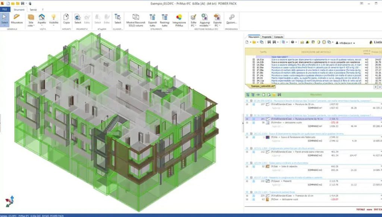Click Select in the Classif ribbon group

tap(118, 19)
